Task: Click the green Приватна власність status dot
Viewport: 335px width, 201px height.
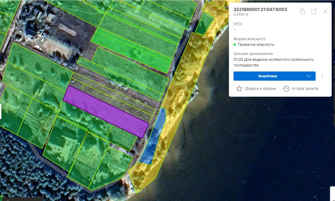Action: (235, 45)
